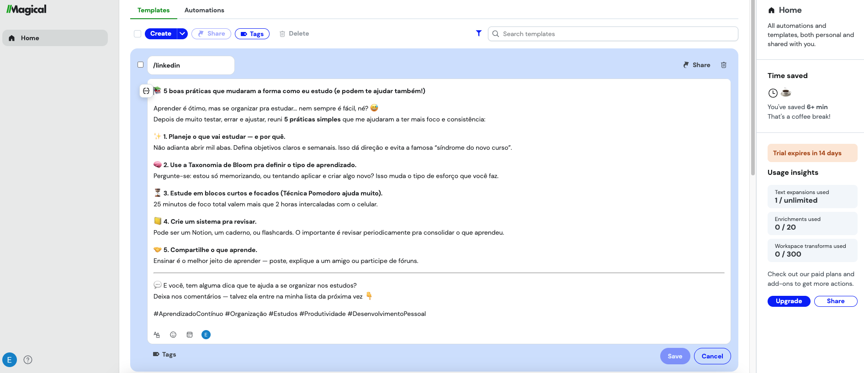Image resolution: width=864 pixels, height=373 pixels.
Task: Cancel editing the template
Action: [x=712, y=356]
